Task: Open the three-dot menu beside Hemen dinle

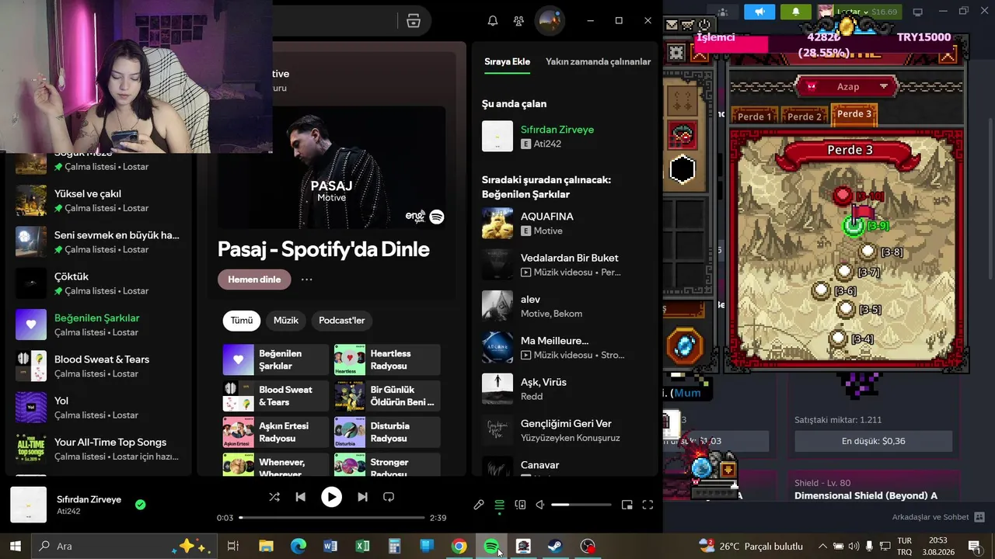Action: 307,279
